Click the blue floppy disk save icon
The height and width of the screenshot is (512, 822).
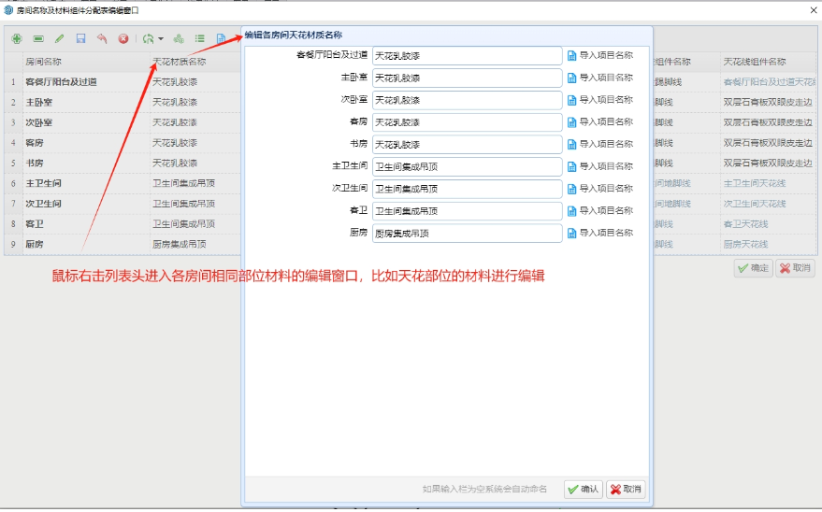pyautogui.click(x=80, y=39)
